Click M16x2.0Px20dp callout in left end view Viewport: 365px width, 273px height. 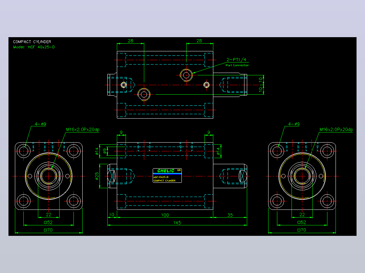[83, 129]
